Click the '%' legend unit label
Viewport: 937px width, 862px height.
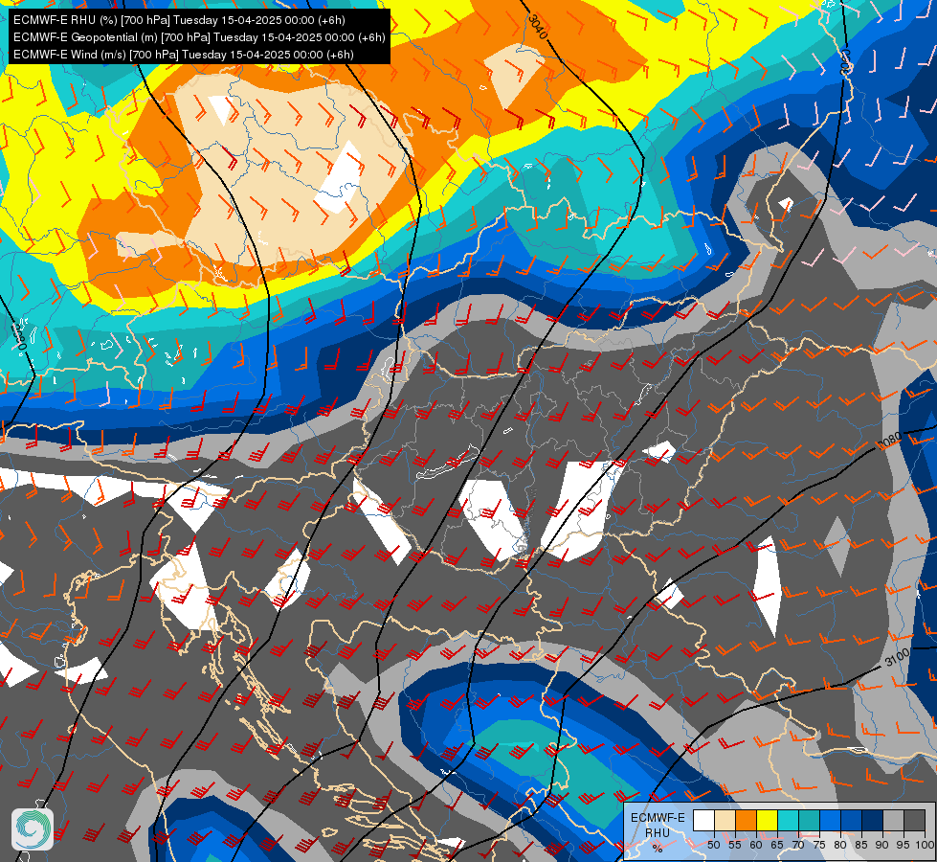tap(658, 849)
